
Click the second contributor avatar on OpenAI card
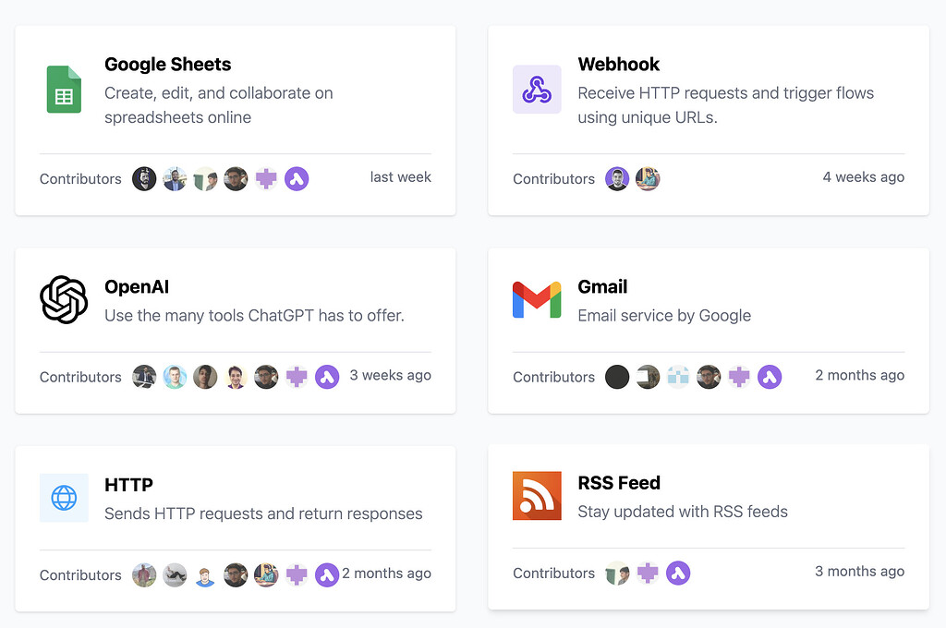175,377
